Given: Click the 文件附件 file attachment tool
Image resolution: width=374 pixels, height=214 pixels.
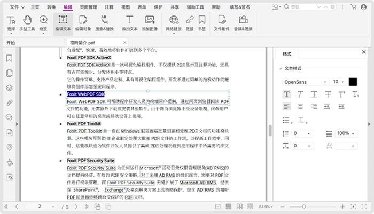Looking at the screenshot, I should (222, 23).
